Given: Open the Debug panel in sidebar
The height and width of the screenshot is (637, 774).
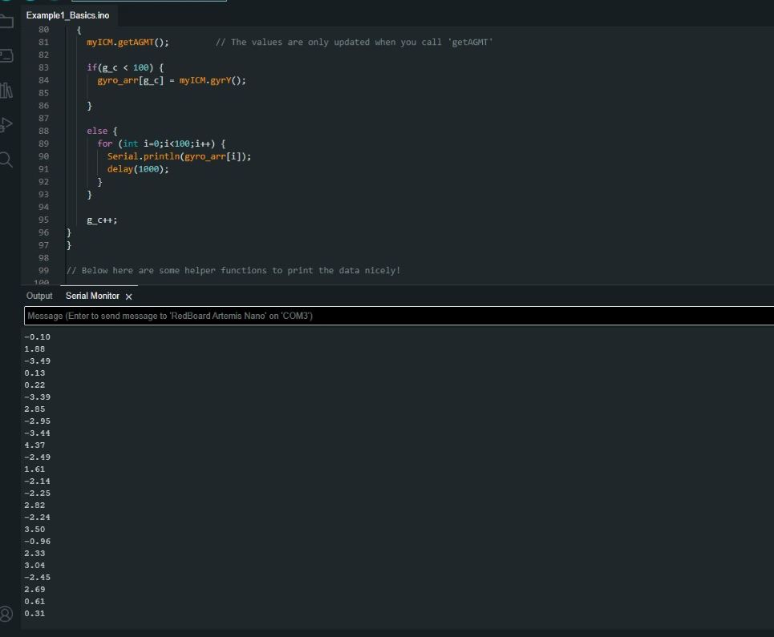Looking at the screenshot, I should point(6,124).
